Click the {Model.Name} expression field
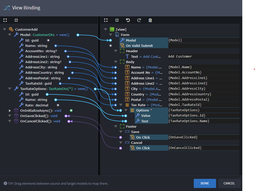The width and height of the screenshot is (255, 191). coord(204,67)
